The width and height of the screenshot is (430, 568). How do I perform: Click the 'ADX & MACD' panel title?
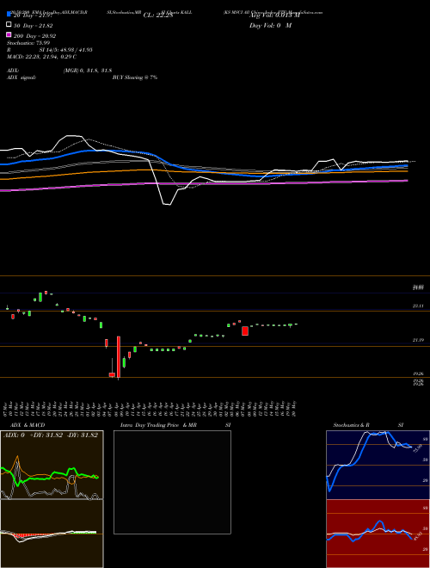[28, 425]
